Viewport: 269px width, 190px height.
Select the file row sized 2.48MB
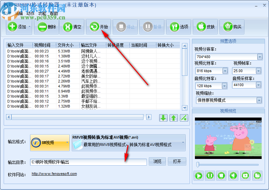(93, 66)
